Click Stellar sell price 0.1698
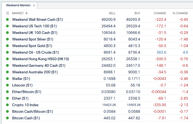Screen dimensions: 193x124 click(x=110, y=79)
